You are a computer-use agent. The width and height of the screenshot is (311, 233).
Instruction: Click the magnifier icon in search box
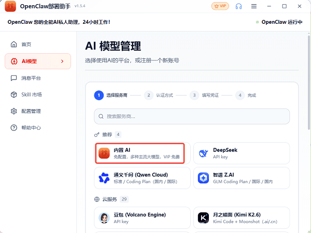pyautogui.click(x=101, y=116)
